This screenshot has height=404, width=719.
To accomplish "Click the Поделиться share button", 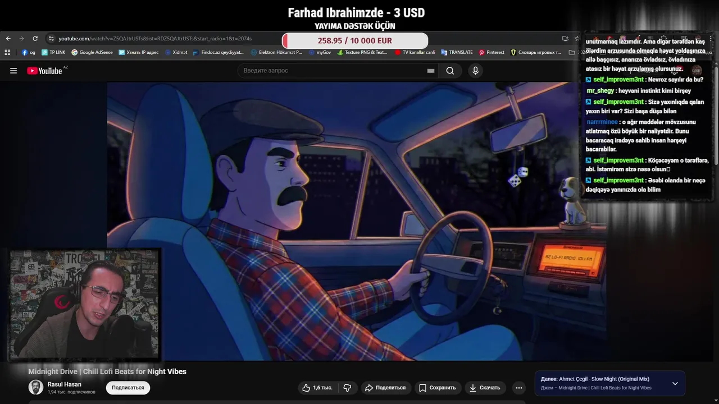I will click(x=385, y=388).
